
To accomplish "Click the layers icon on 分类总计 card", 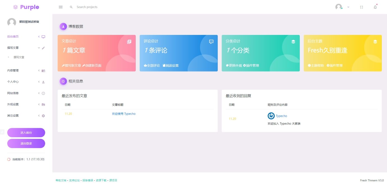I will [293, 41].
